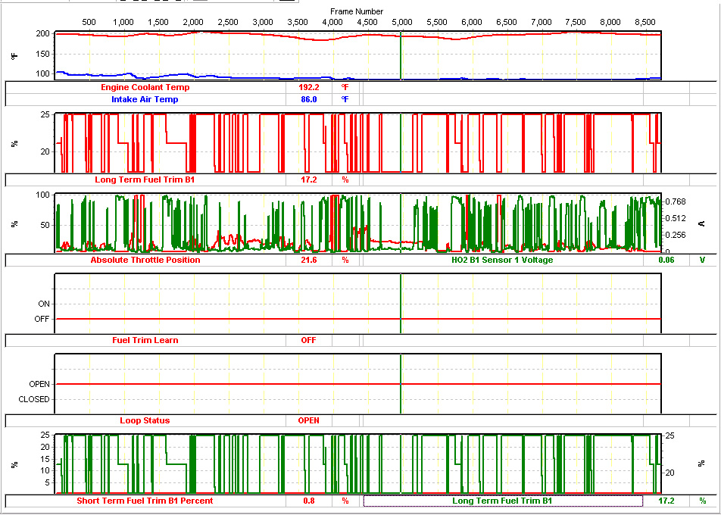Click the Frame Number axis title
This screenshot has height=515, width=721.
[357, 12]
